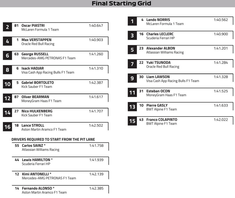The height and width of the screenshot is (198, 235).
Task: Click driver name Charles LECLERC
Action: tap(160, 34)
